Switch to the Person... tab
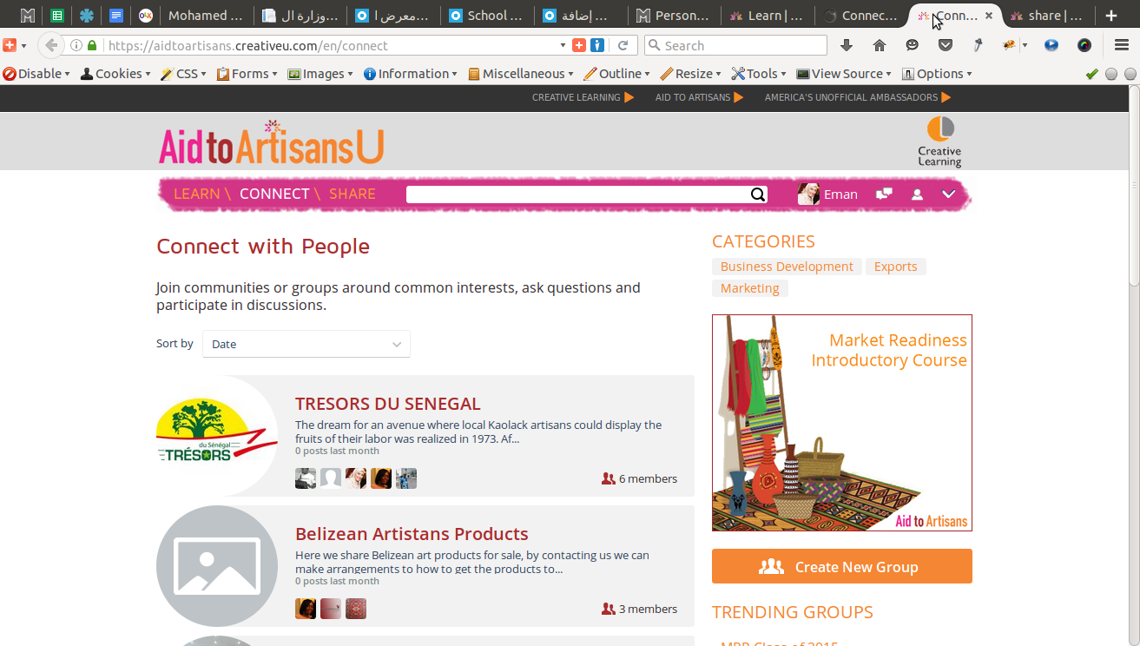 coord(674,16)
